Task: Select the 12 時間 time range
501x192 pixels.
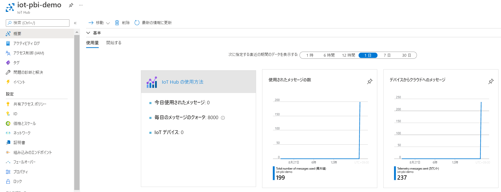Action: (348, 55)
